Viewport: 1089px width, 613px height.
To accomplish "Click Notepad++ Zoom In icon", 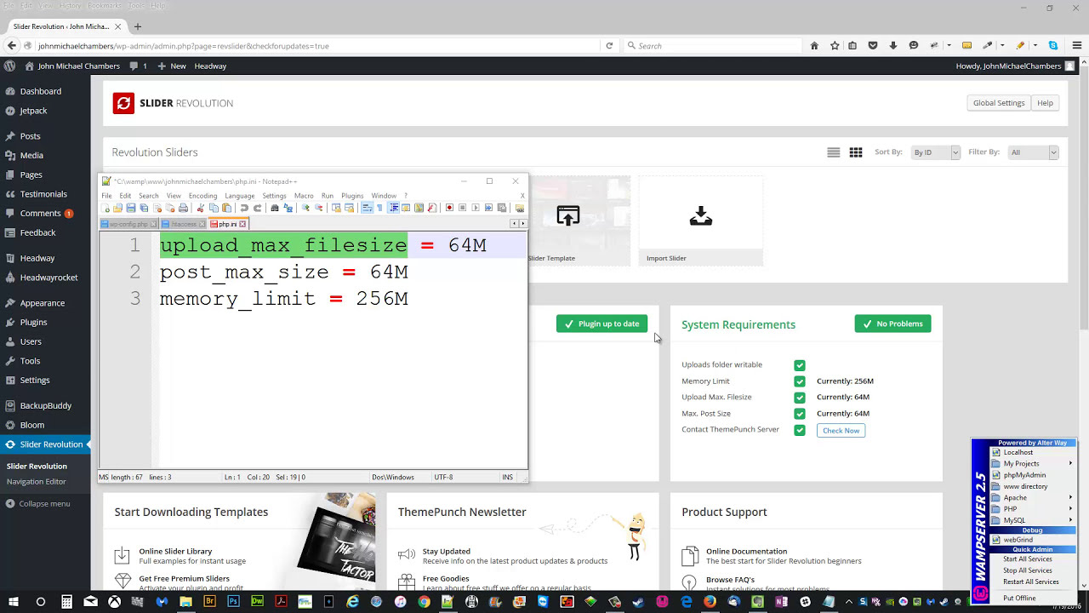I will [305, 208].
